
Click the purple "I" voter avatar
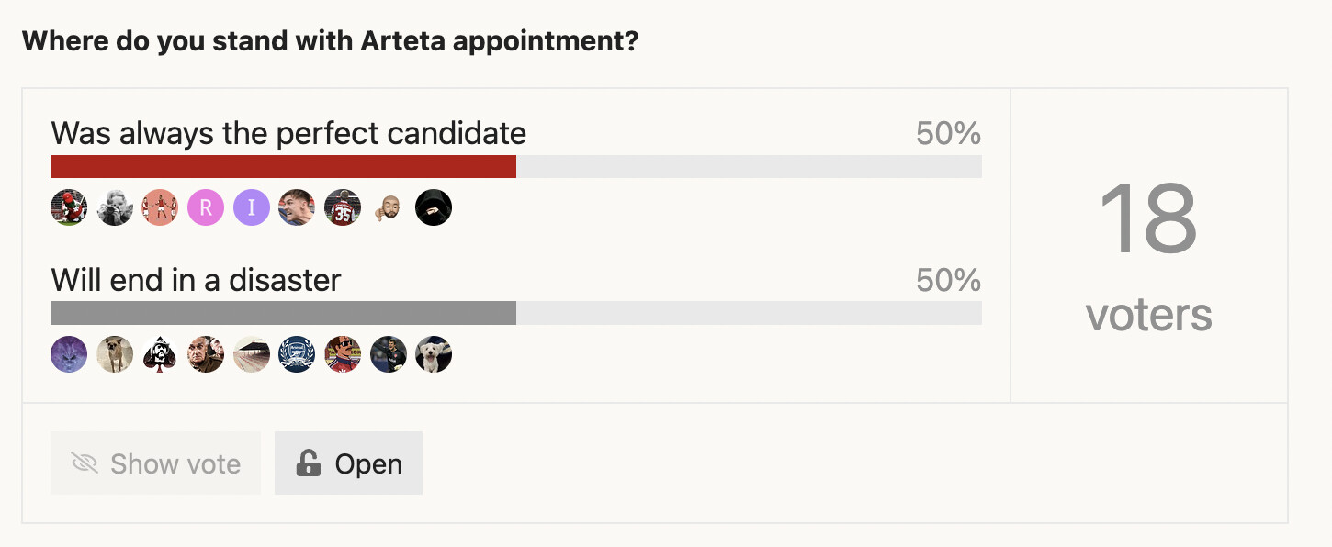(x=252, y=208)
